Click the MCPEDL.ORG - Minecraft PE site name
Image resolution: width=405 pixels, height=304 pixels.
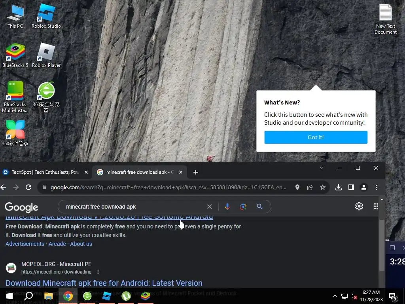tap(56, 264)
